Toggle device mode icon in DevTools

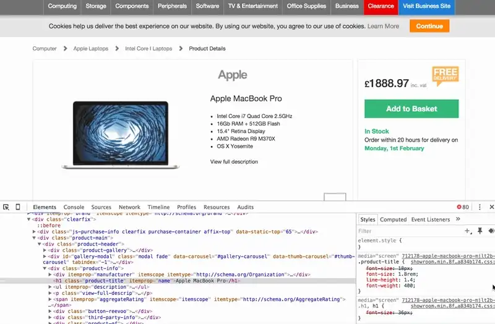(18, 207)
